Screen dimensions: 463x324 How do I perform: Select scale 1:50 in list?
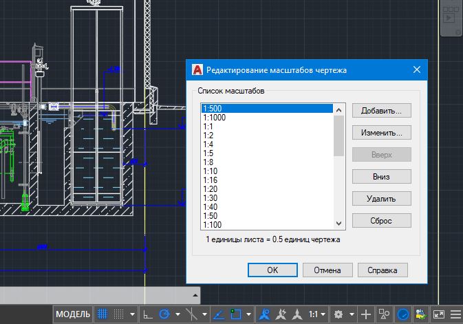(267, 215)
